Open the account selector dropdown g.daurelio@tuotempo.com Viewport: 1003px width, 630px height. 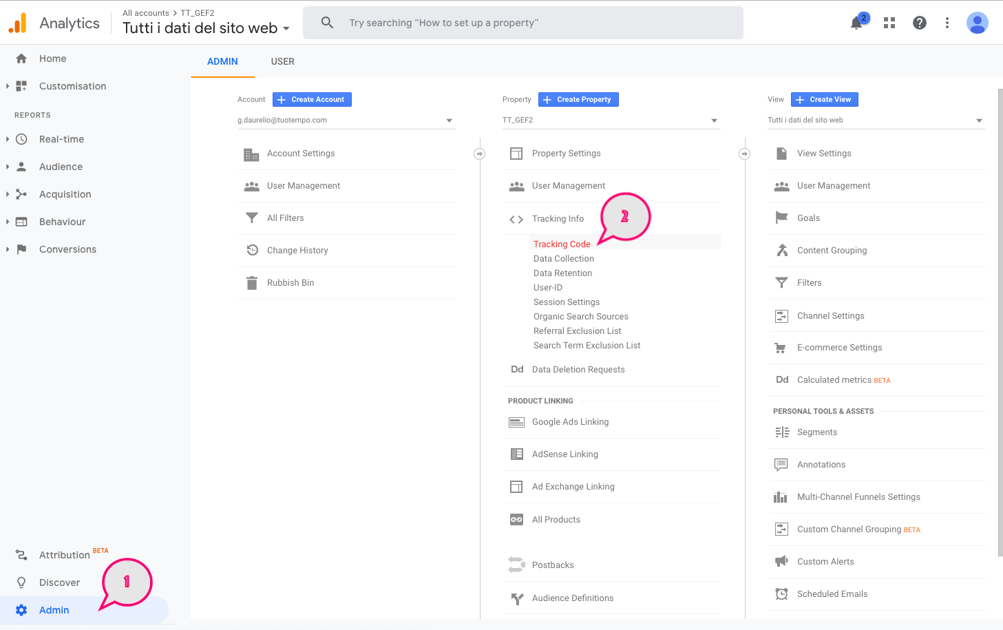pos(346,120)
